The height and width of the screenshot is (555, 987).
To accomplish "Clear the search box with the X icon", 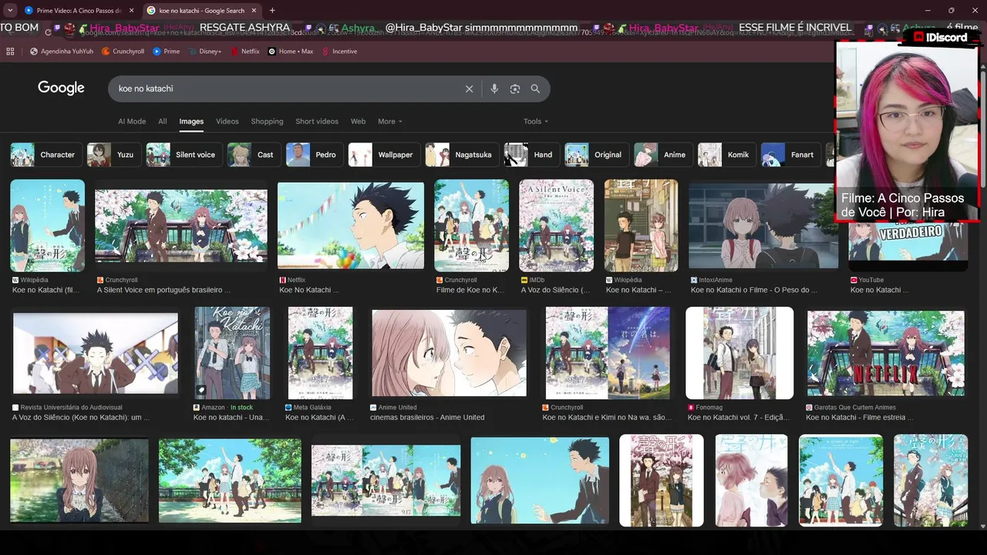I will [469, 89].
